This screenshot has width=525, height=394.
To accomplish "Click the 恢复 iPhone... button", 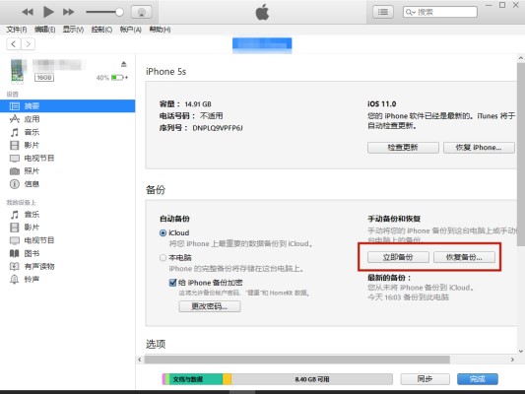I will [x=479, y=148].
